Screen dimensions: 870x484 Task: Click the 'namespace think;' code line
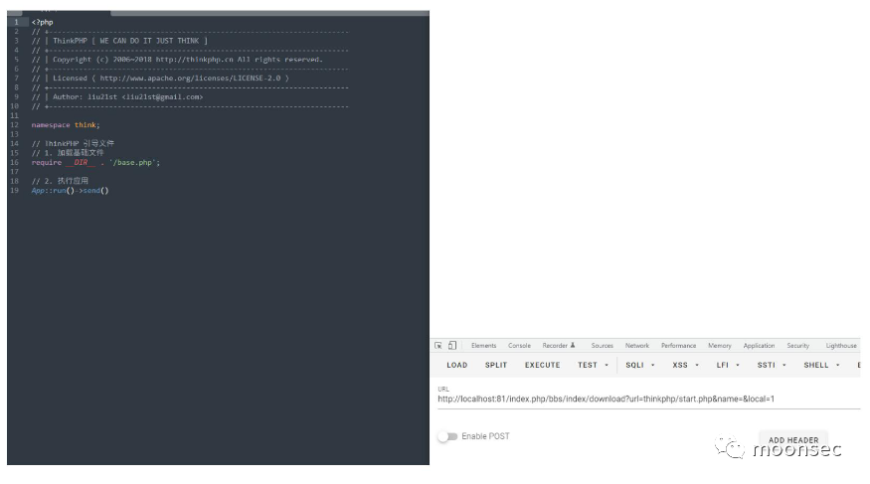66,125
